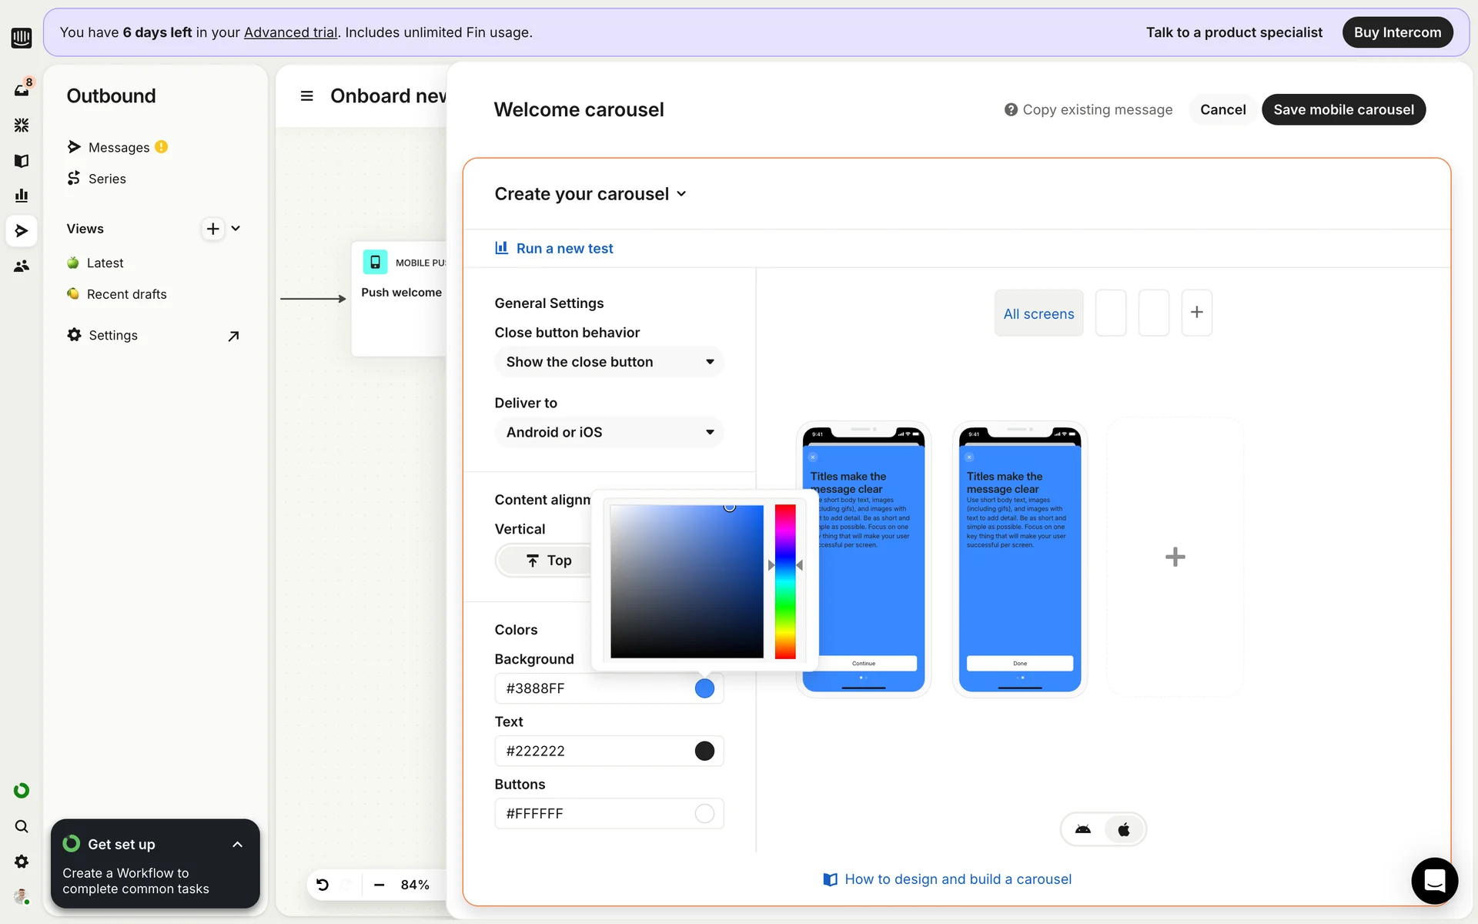Click the hamburger menu beside Onboard title
The height and width of the screenshot is (924, 1478).
(x=306, y=96)
